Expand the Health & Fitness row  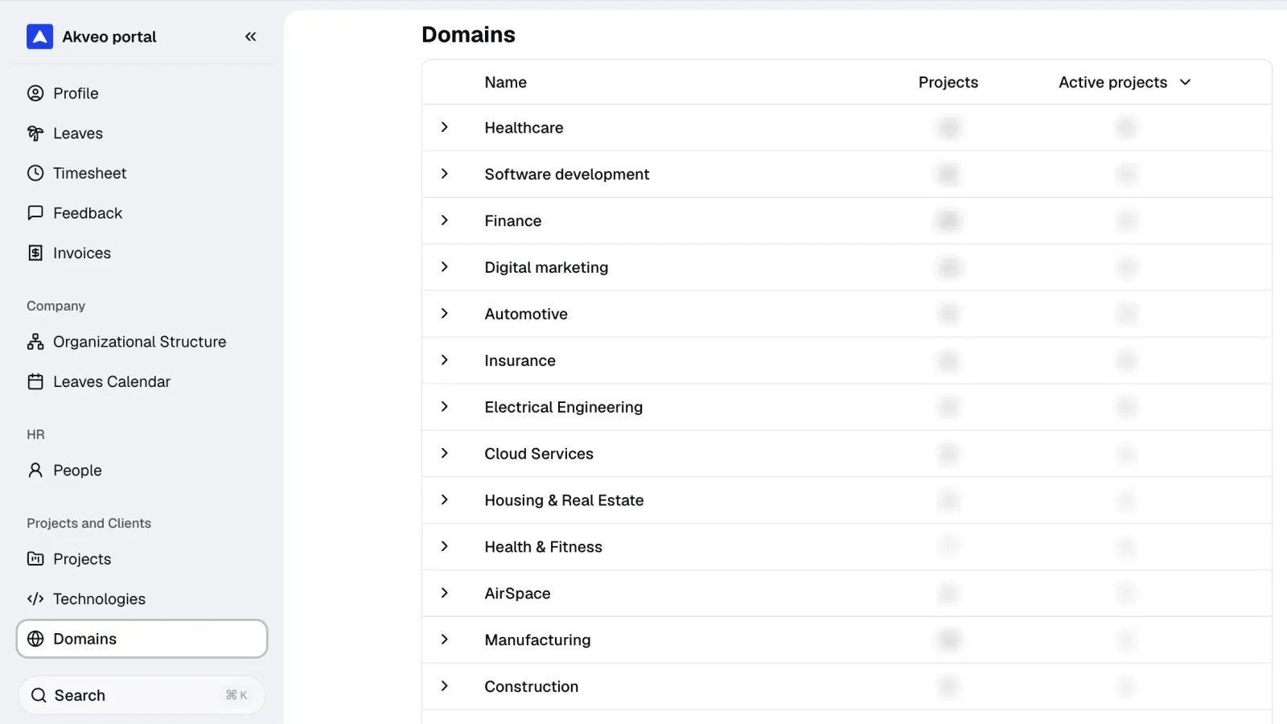coord(445,547)
